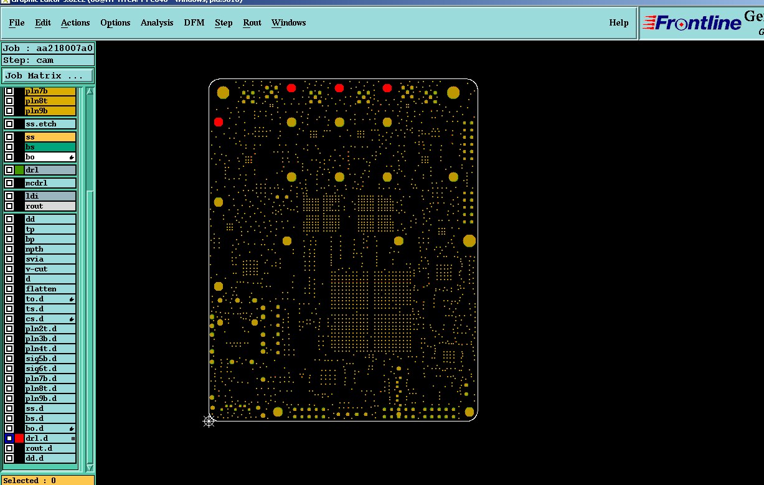Select the pln4t.d layer name

50,349
